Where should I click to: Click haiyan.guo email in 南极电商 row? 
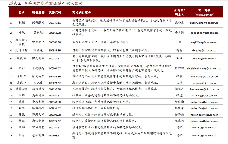coord(204,121)
